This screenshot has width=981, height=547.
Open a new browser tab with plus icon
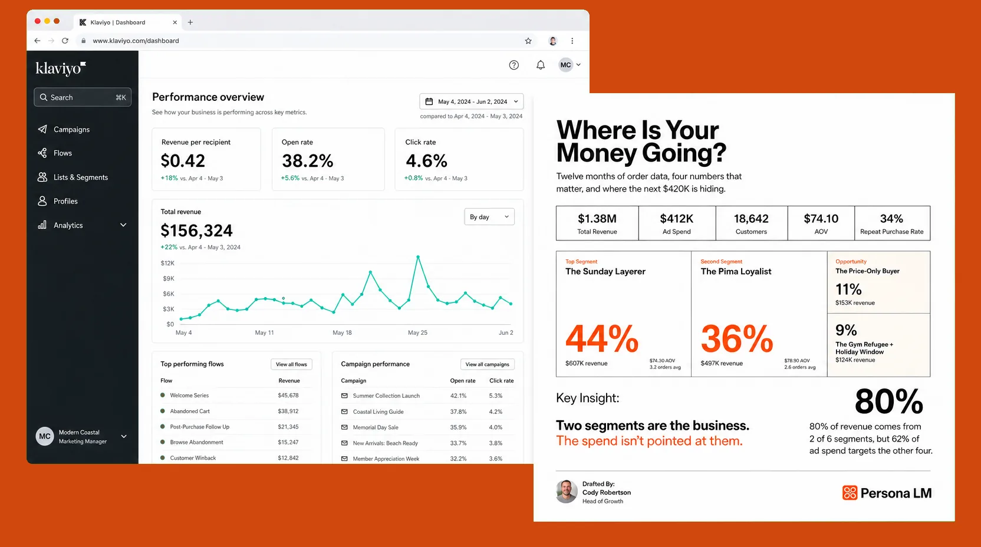click(190, 22)
